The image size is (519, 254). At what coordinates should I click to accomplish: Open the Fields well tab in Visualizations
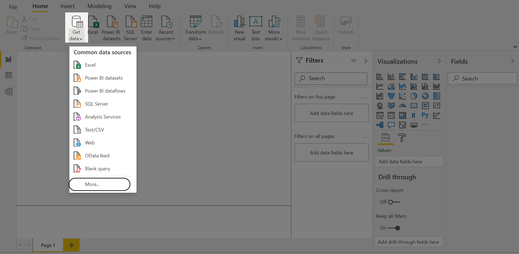click(x=386, y=138)
